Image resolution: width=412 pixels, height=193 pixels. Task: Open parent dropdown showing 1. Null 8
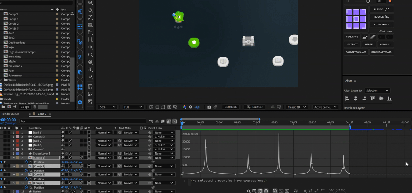point(164,137)
